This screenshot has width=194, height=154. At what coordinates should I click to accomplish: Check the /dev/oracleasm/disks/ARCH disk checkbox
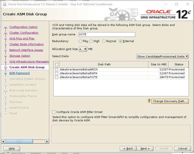click(56, 69)
